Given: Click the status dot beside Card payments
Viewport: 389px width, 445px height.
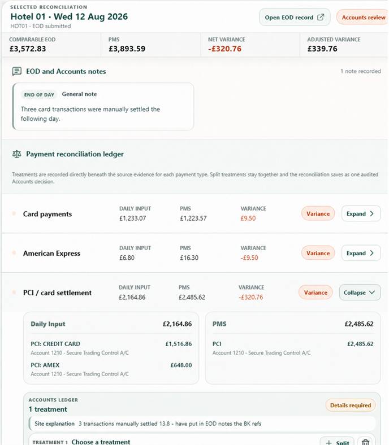Looking at the screenshot, I should (x=14, y=213).
